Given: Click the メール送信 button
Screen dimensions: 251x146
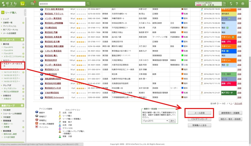Looking at the screenshot, I should click(200, 113).
